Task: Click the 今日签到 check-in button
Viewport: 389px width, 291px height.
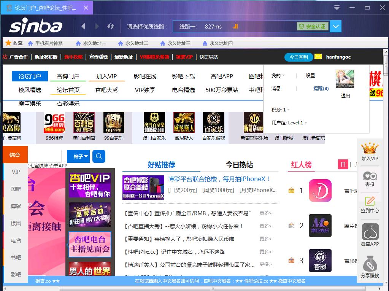Action: (x=299, y=57)
